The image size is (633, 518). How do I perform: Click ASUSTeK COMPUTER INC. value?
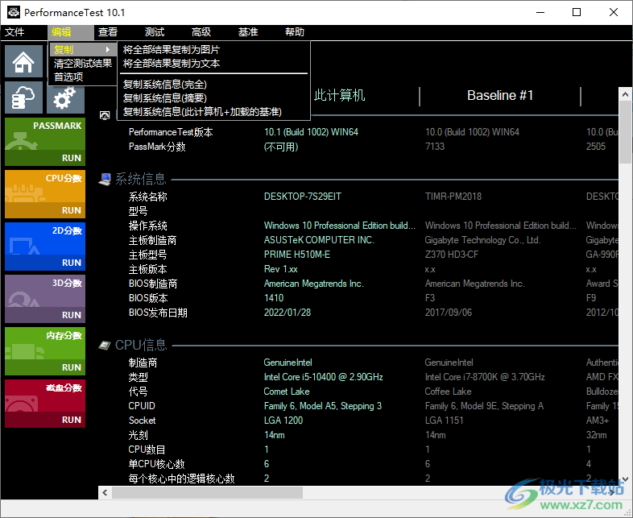coord(319,240)
